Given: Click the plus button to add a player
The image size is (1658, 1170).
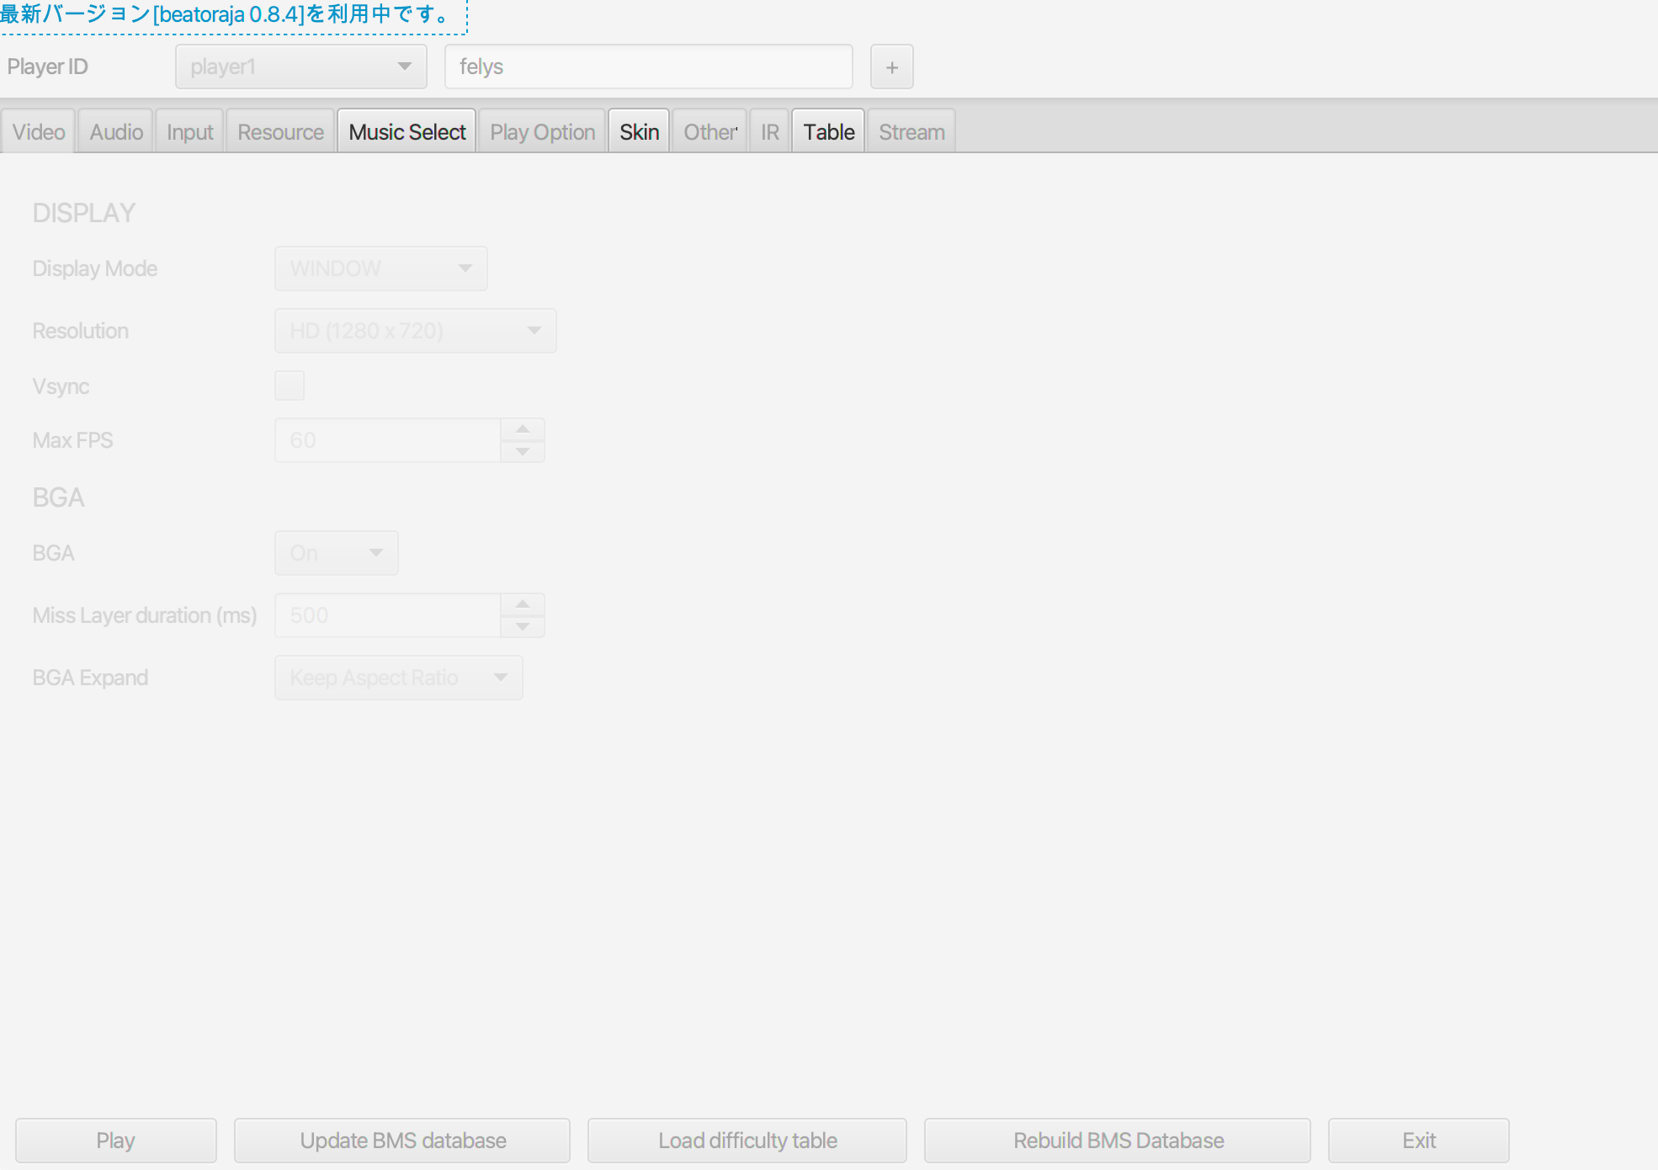Looking at the screenshot, I should point(891,67).
